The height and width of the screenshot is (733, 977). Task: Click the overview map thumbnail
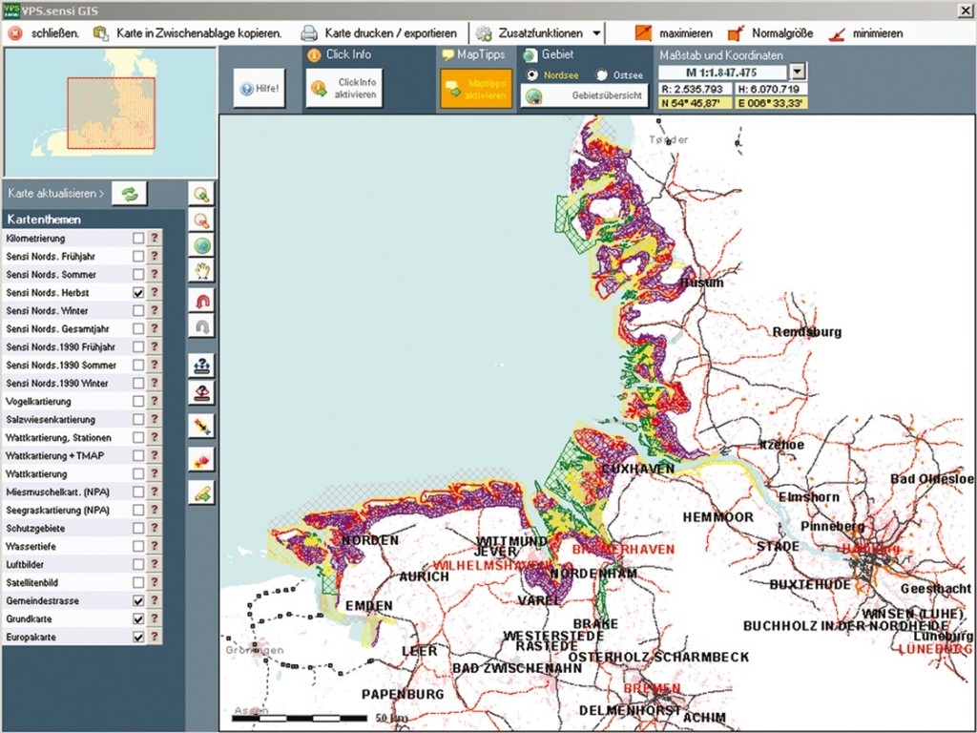[x=110, y=113]
